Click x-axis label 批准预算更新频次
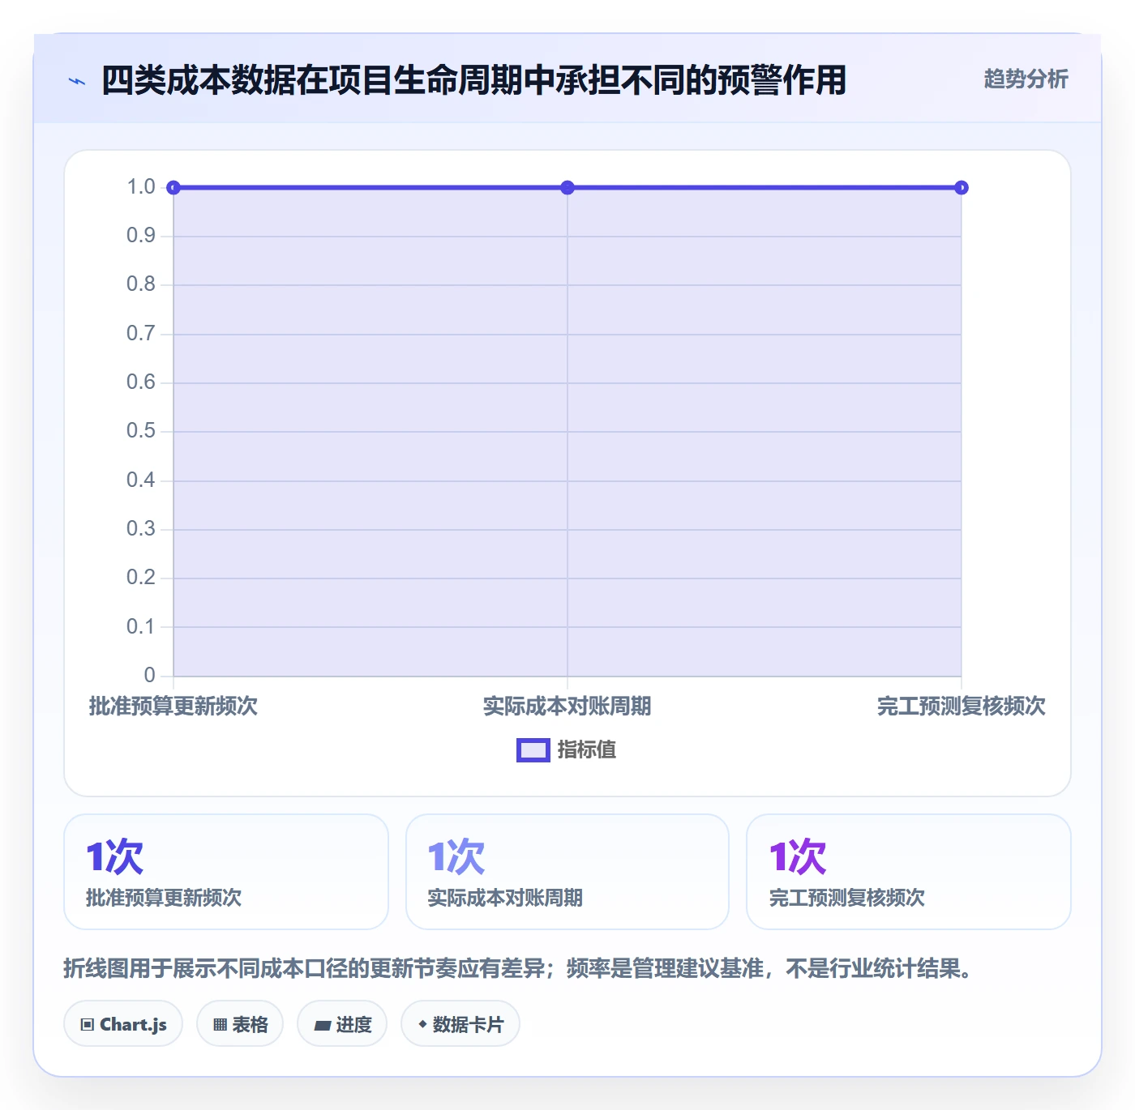Viewport: 1135px width, 1110px height. [x=173, y=707]
